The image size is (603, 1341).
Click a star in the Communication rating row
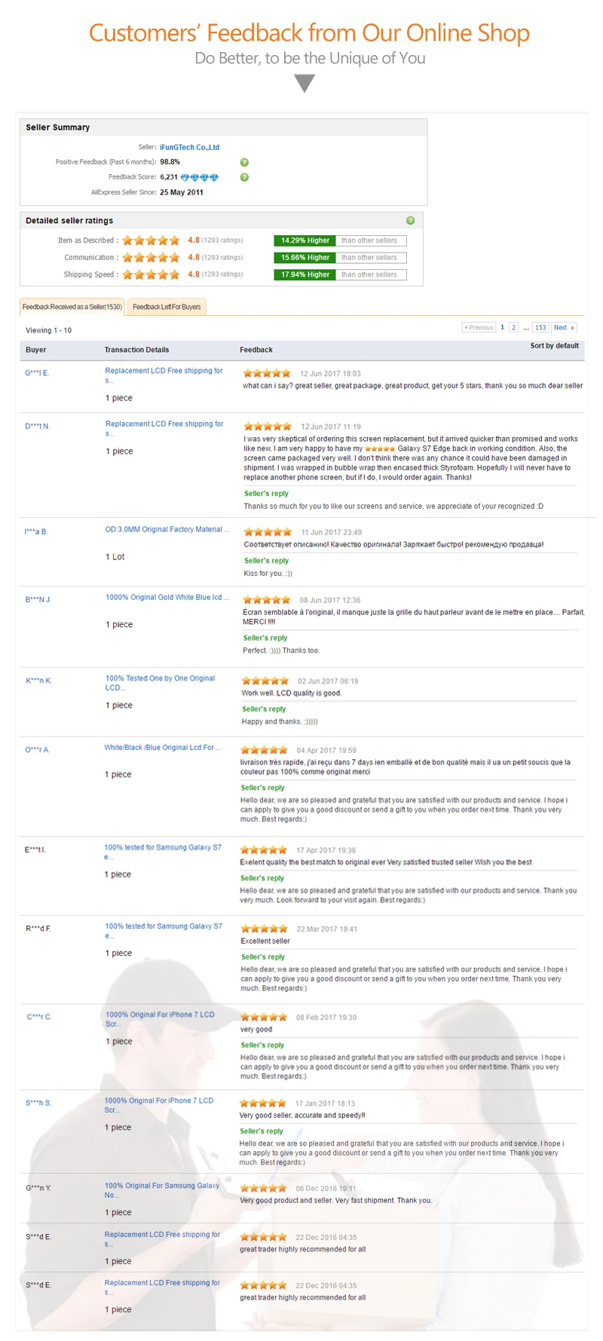click(150, 257)
